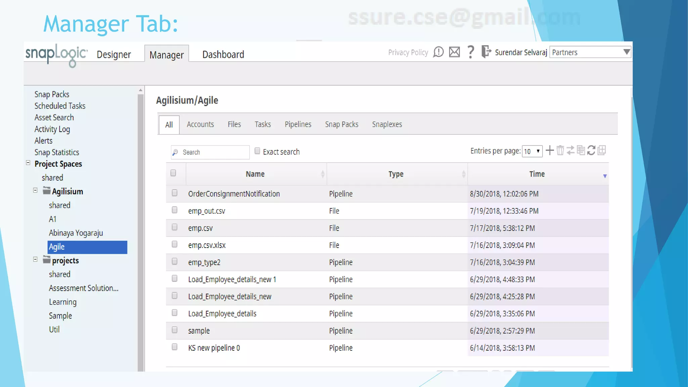Click the copy assets icon in toolbar

tap(581, 150)
